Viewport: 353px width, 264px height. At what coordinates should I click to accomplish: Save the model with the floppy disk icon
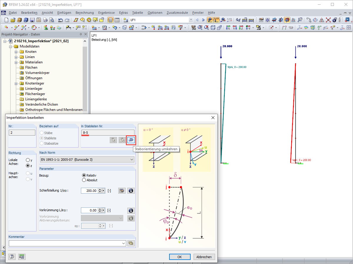(32, 20)
